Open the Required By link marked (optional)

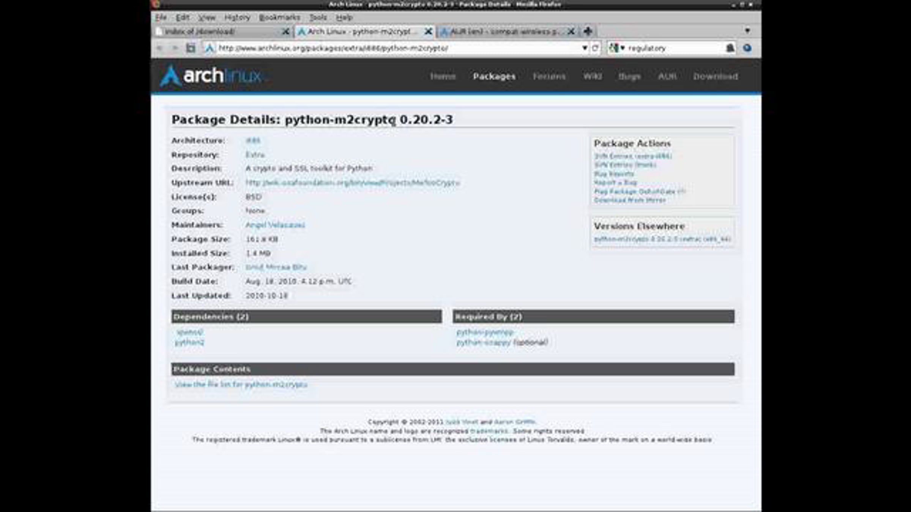point(484,342)
